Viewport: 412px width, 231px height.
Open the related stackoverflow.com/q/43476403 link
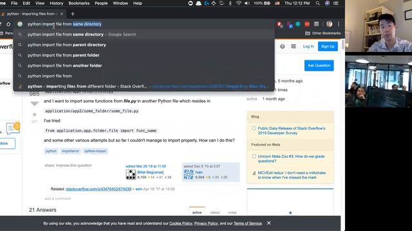(98, 189)
